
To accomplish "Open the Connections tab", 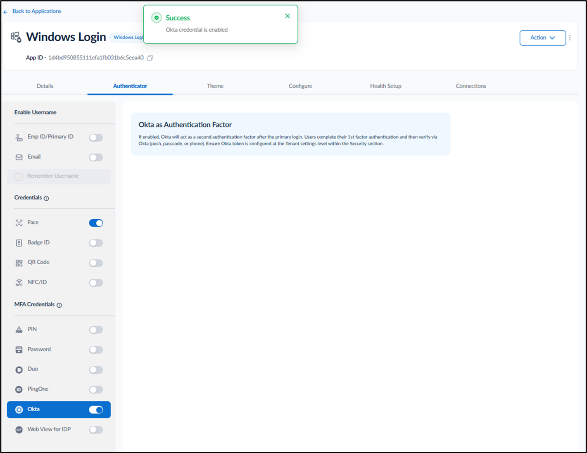I will click(471, 86).
